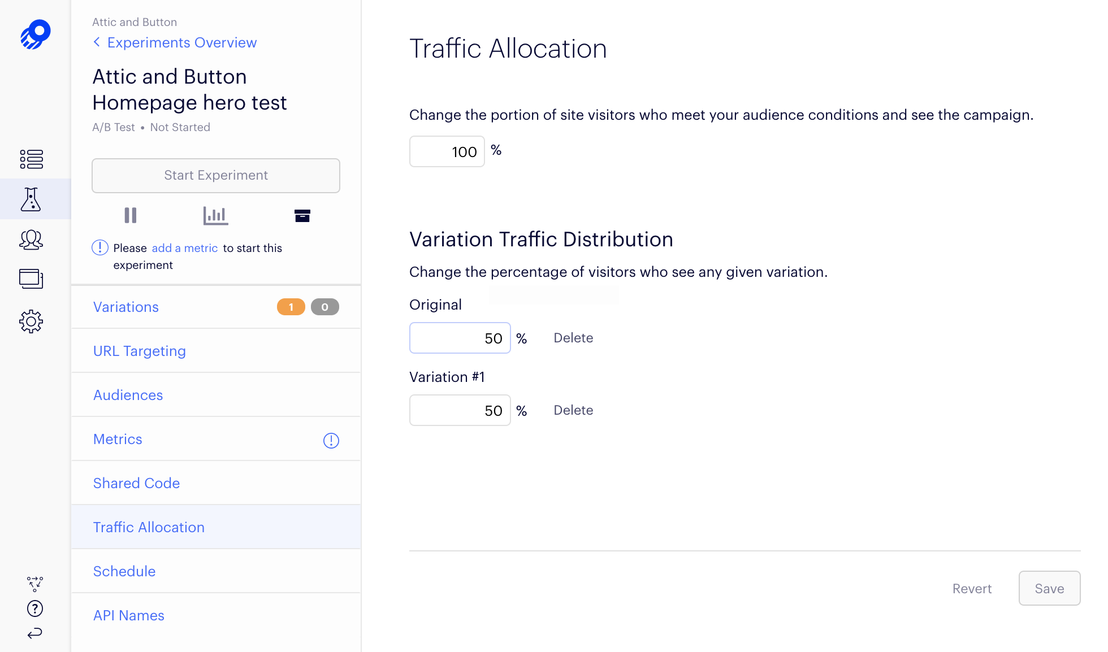Viewport: 1108px width, 652px height.
Task: Switch to URL Targeting section
Action: [139, 351]
